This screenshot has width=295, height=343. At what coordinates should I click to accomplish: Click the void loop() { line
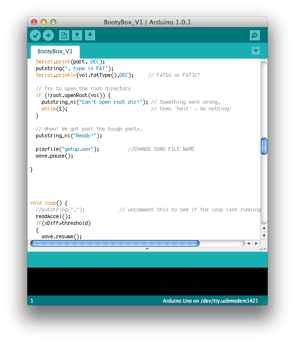(49, 203)
